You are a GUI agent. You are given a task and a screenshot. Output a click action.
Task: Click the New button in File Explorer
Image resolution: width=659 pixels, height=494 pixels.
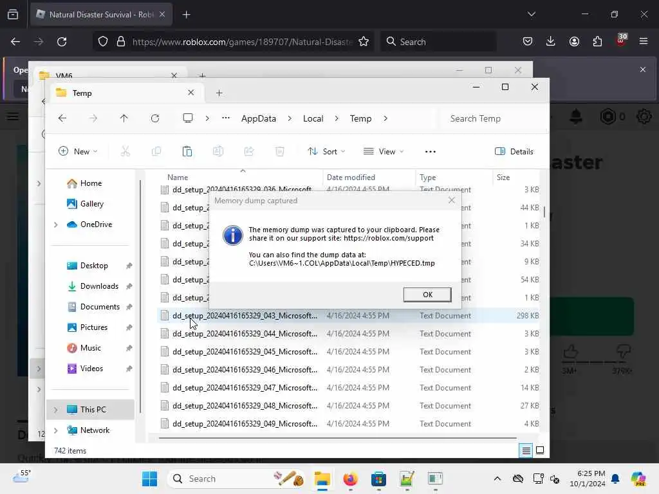tap(78, 151)
